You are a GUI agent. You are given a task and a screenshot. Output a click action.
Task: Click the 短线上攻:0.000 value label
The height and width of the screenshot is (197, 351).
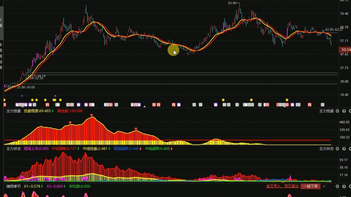(36, 149)
